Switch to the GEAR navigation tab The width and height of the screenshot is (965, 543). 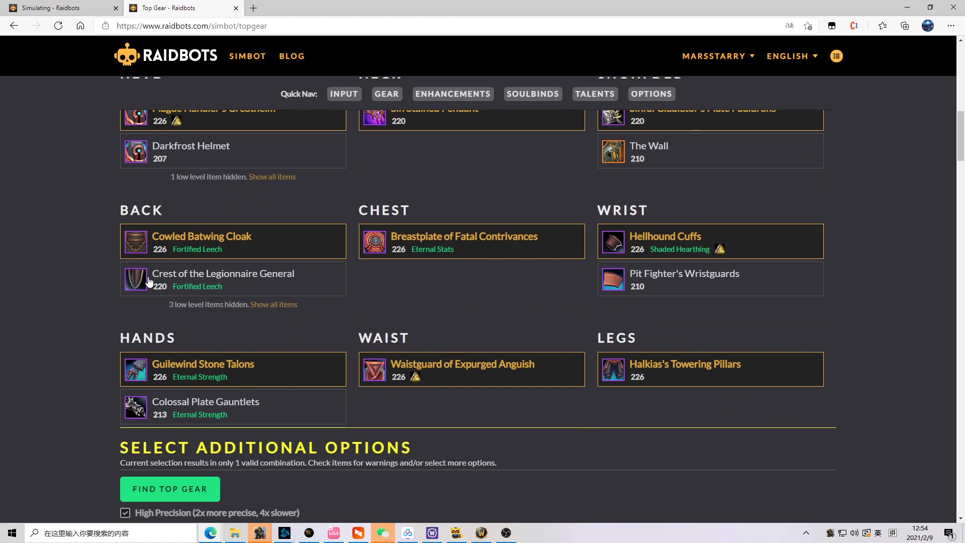point(387,94)
